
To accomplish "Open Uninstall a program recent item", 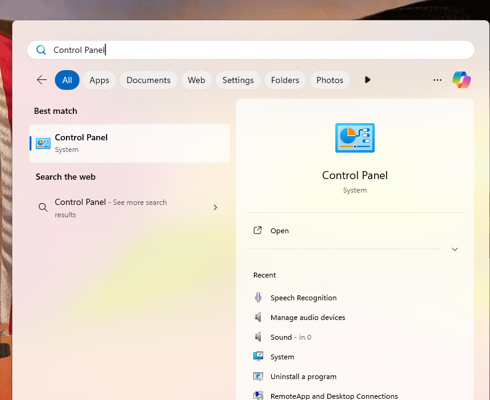I will pyautogui.click(x=303, y=377).
